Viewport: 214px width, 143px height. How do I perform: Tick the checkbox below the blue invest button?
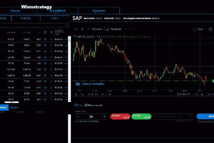(198, 121)
